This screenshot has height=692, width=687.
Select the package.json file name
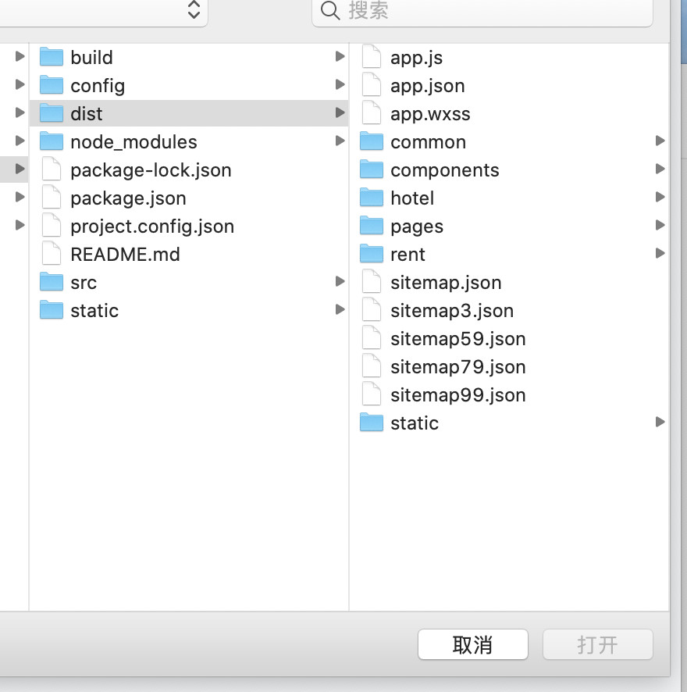click(x=128, y=198)
